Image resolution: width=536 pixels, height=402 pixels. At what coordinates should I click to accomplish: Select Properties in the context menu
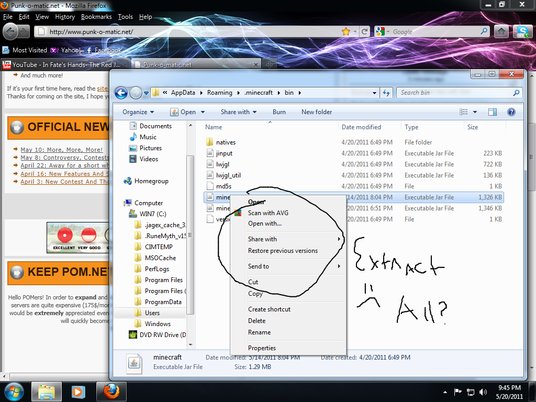coord(262,348)
